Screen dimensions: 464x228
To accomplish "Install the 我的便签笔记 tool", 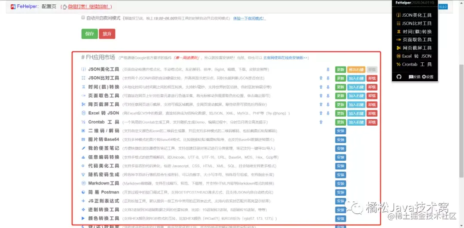I will pos(340,148).
